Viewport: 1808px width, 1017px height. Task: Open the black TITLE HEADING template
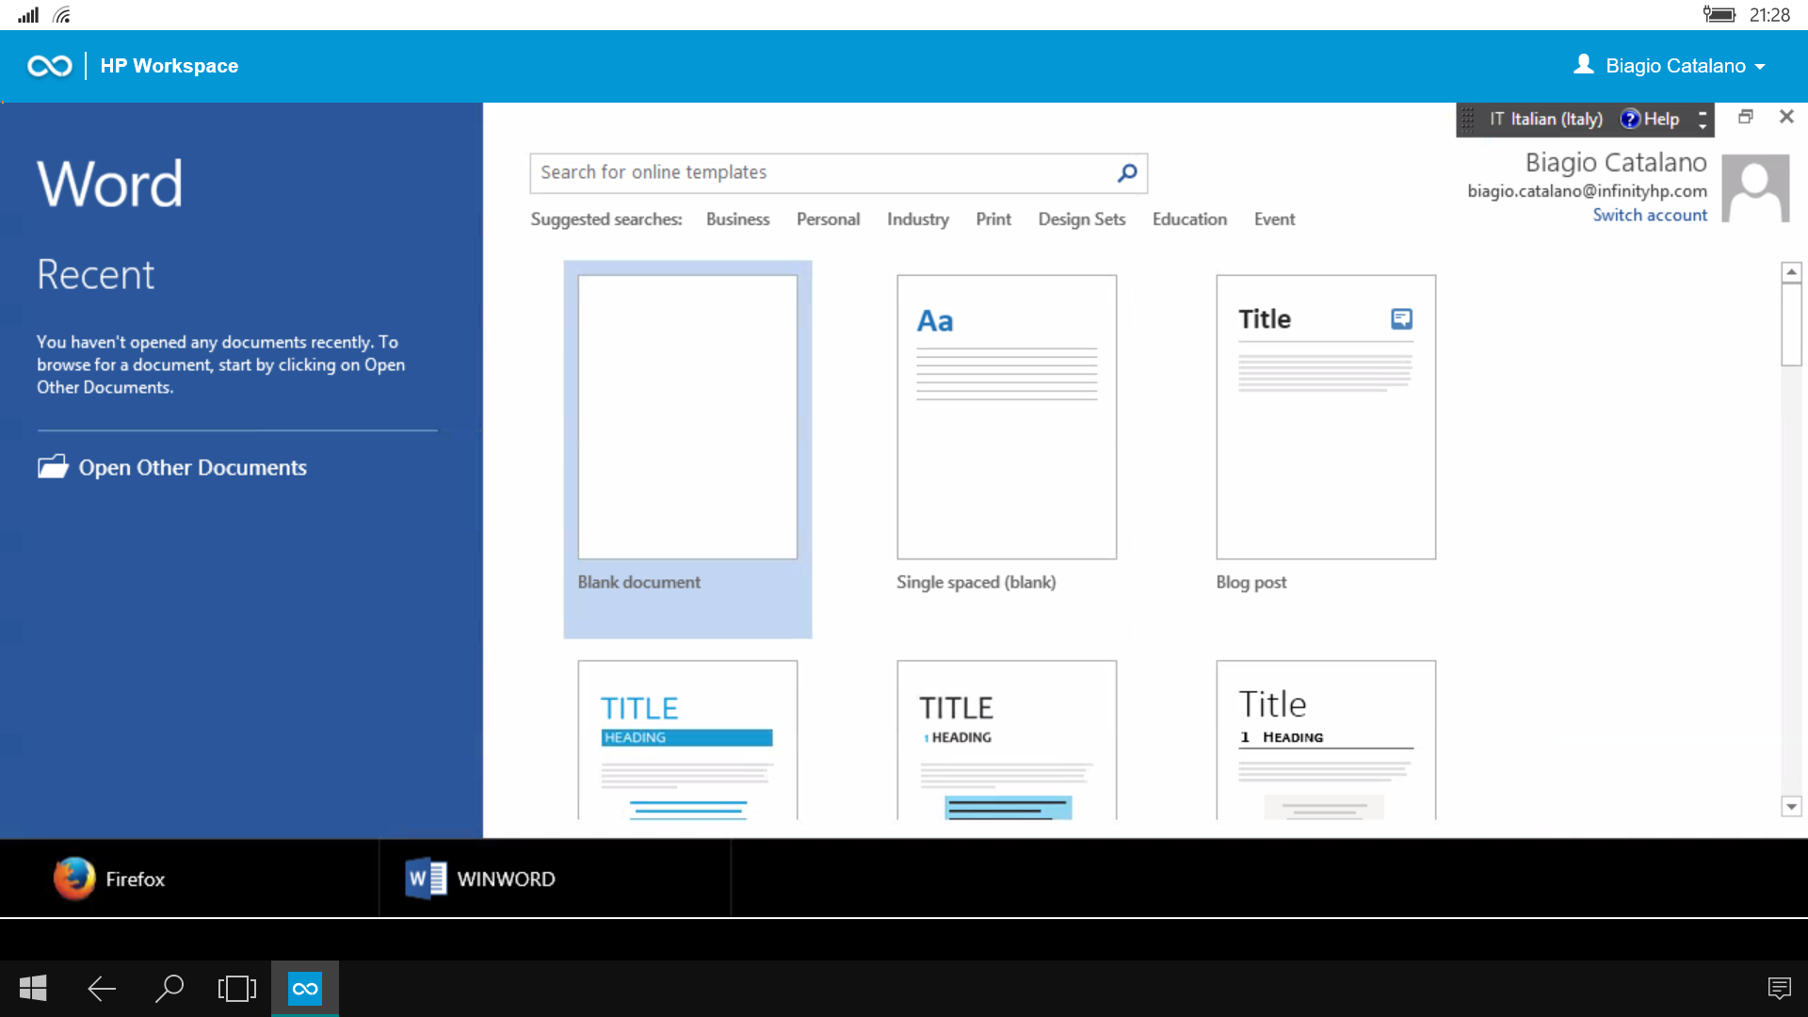pyautogui.click(x=1007, y=739)
